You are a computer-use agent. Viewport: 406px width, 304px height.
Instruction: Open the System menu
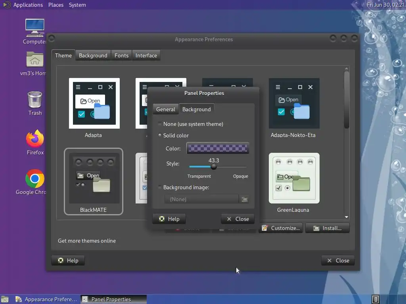[77, 5]
